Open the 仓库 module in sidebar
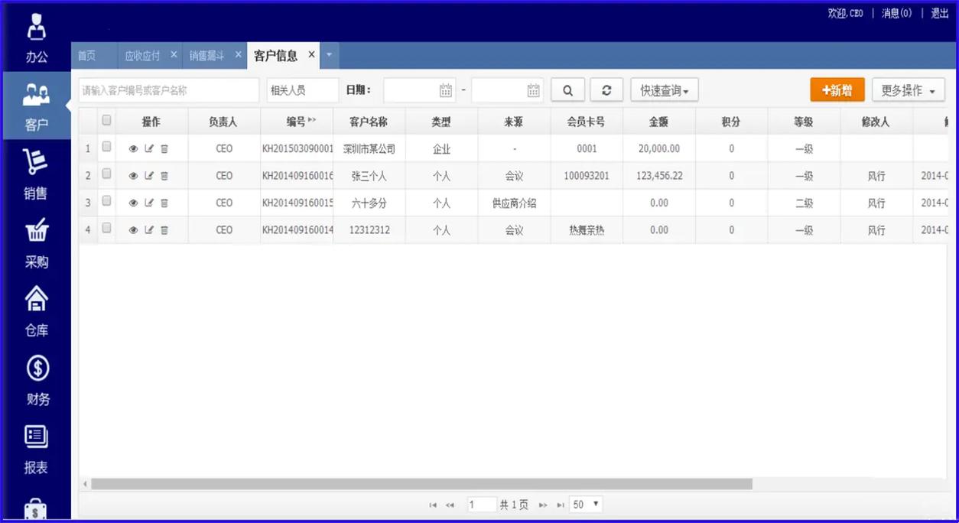This screenshot has height=523, width=959. point(35,313)
